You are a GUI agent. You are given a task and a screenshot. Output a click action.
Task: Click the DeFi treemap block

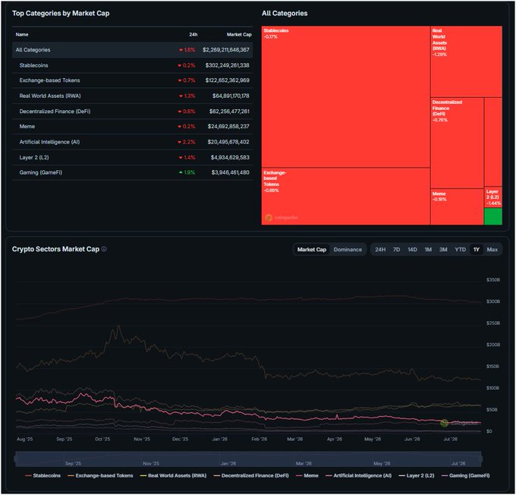point(457,143)
